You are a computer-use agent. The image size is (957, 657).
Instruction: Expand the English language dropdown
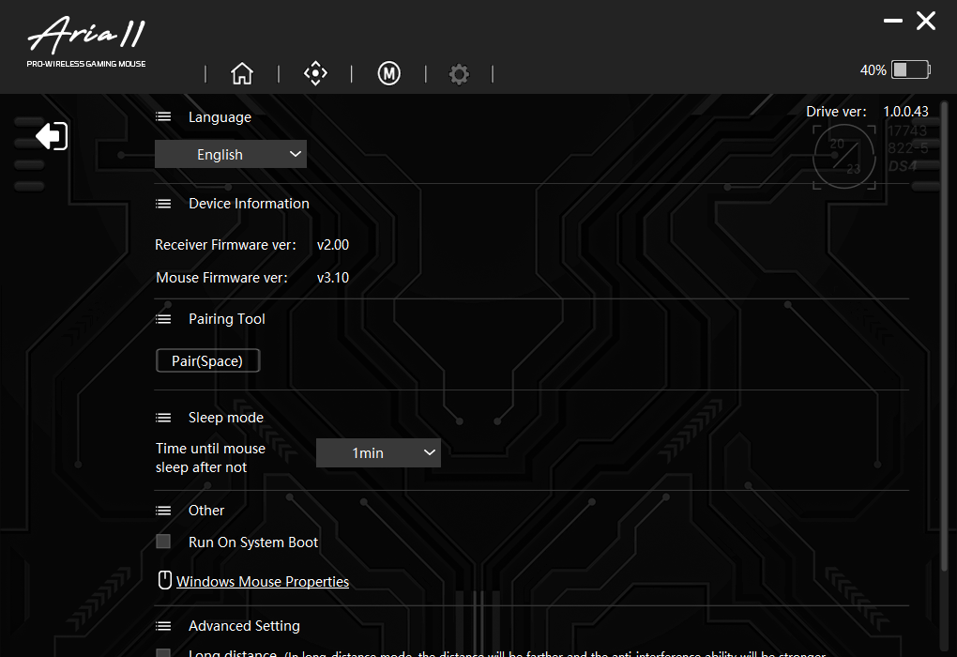(x=231, y=155)
